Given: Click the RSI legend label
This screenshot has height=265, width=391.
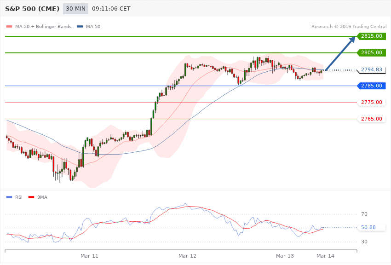Looking at the screenshot, I should [19, 197].
